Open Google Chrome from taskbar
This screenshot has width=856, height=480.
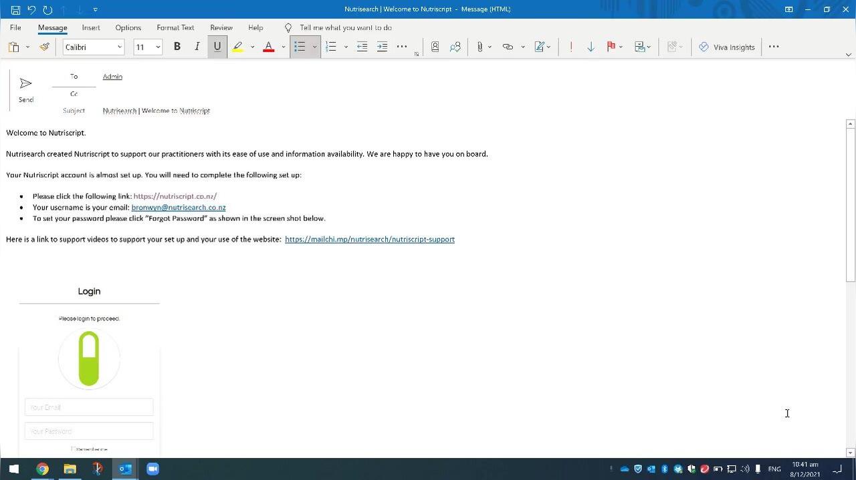click(x=42, y=469)
